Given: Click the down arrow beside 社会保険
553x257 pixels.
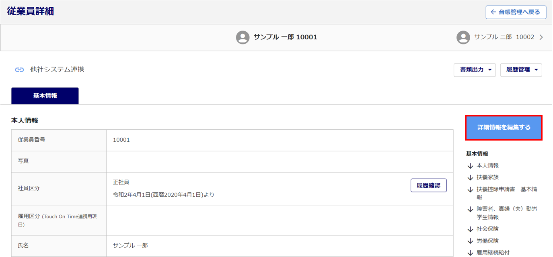Looking at the screenshot, I should (470, 229).
